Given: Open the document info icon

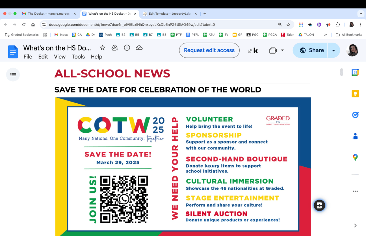Looking at the screenshot, I should 127,48.
